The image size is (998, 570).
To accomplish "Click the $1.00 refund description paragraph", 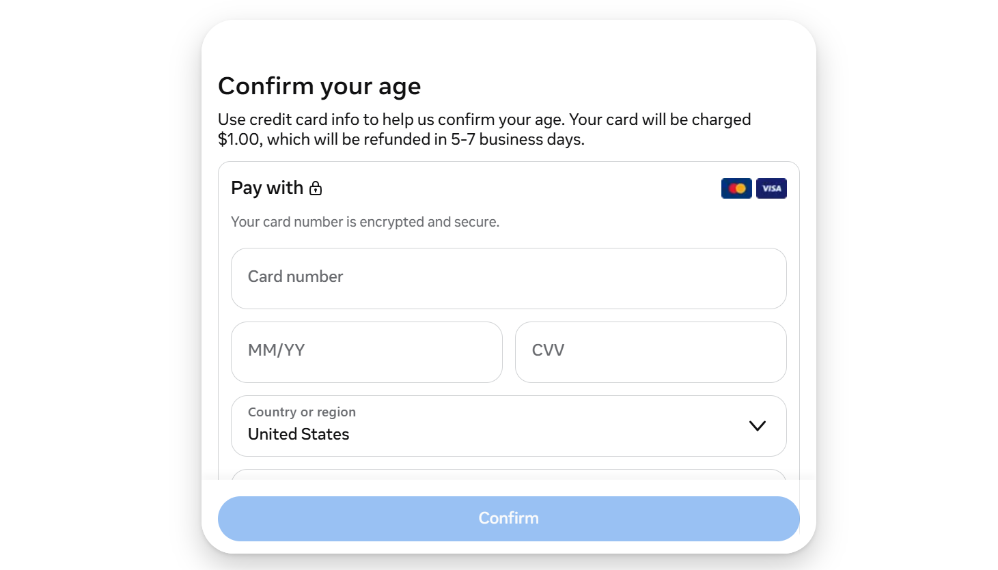I will (x=484, y=129).
